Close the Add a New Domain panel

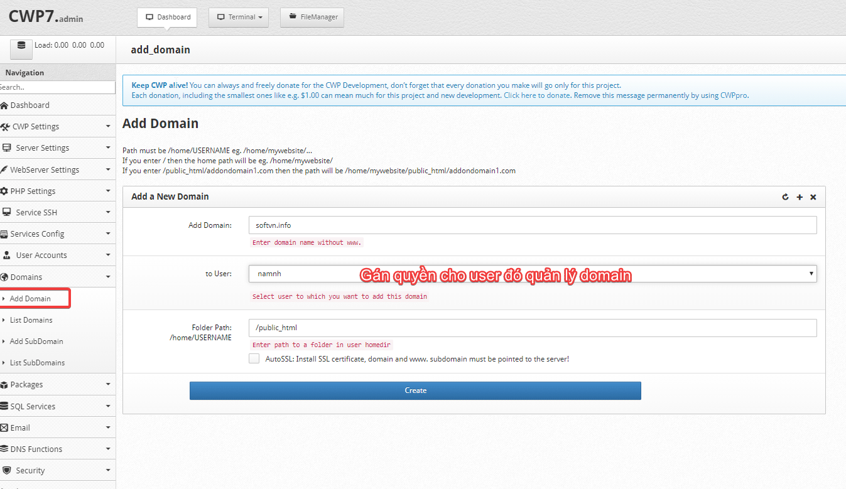[813, 196]
